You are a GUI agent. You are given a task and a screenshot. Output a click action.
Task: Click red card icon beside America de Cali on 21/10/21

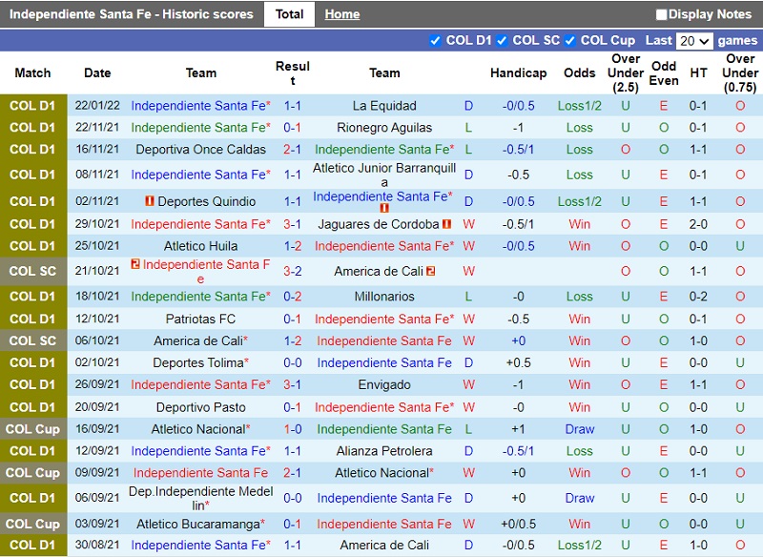431,271
